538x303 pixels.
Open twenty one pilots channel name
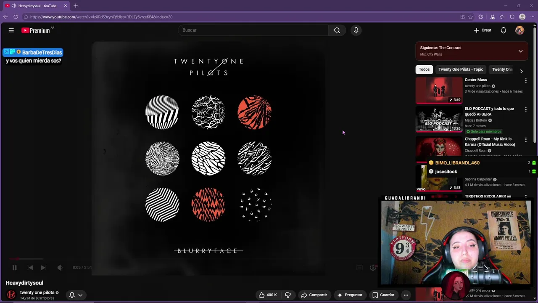tap(37, 292)
